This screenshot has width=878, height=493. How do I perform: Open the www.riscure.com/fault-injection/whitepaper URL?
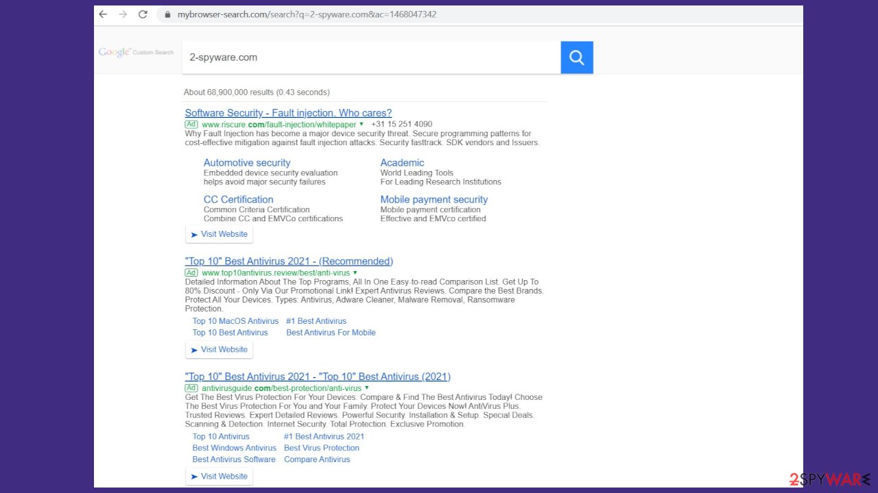[279, 125]
